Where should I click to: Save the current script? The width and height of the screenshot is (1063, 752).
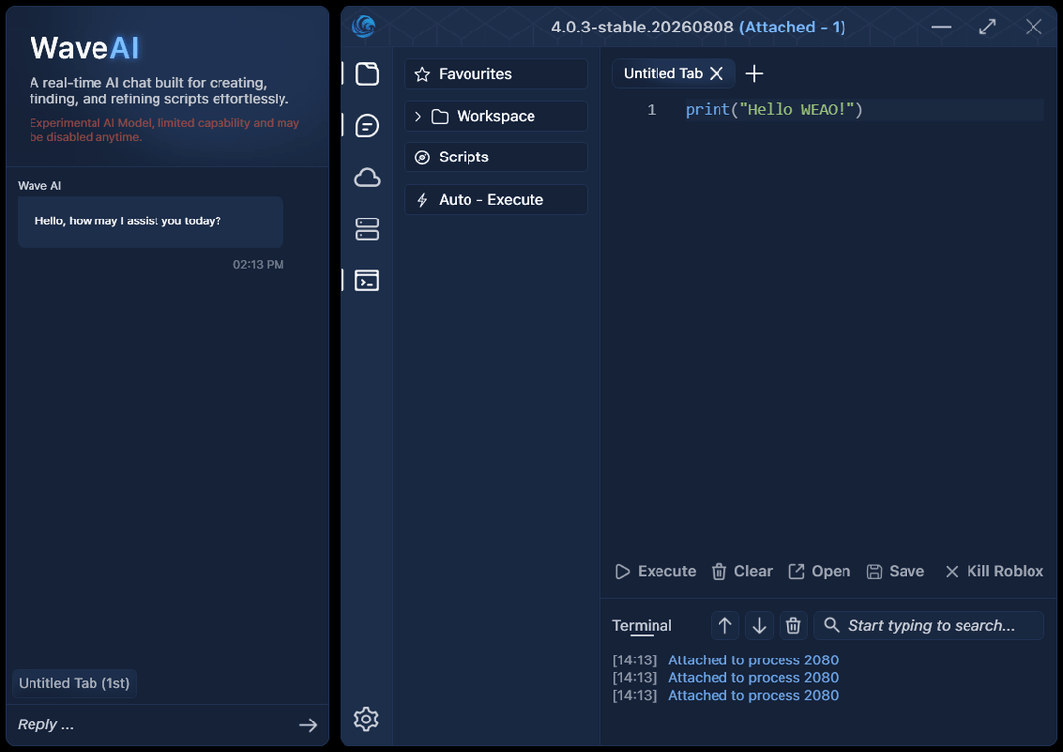coord(896,571)
